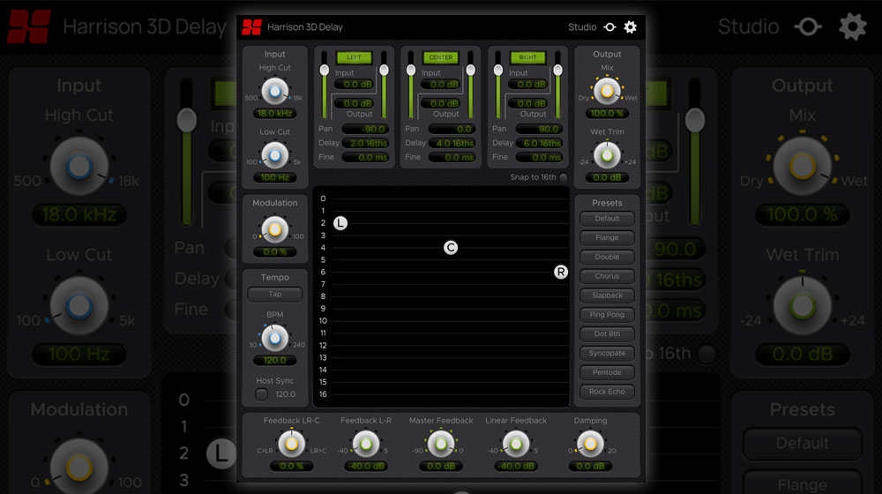Click the Modulation knob
Screen dimensions: 882x494
[x=275, y=229]
